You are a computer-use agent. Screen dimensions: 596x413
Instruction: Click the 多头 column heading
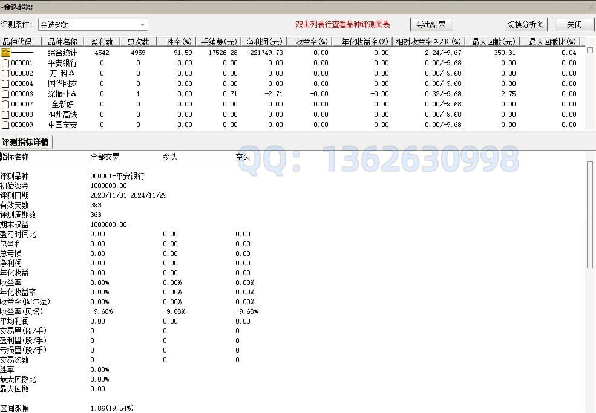170,157
